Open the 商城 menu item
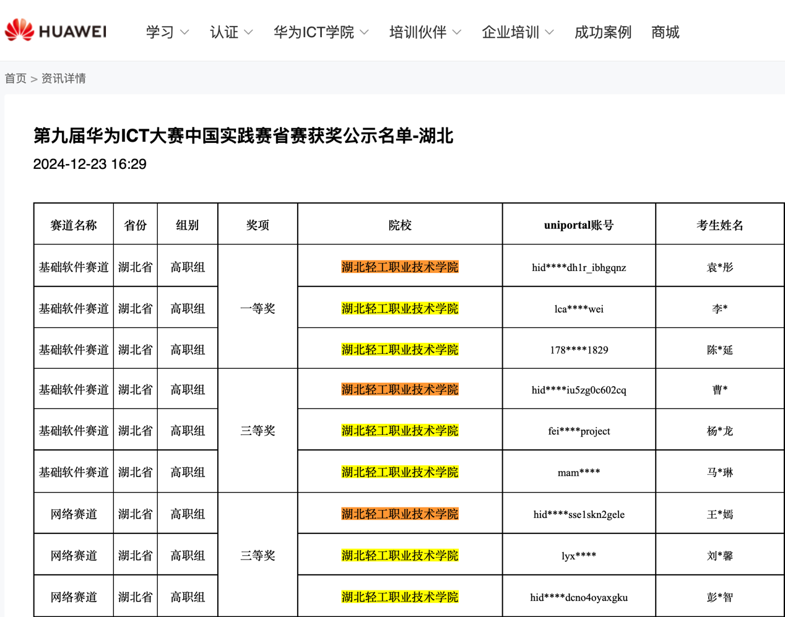 click(x=665, y=32)
